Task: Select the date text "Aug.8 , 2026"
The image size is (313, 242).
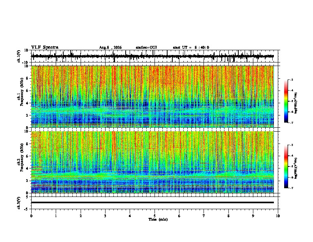Action: click(110, 47)
